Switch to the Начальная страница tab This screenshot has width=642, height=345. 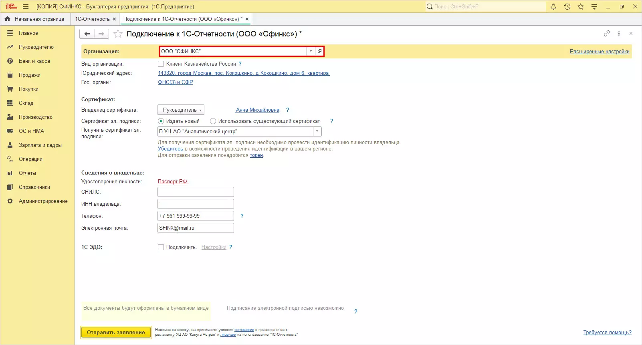(34, 19)
